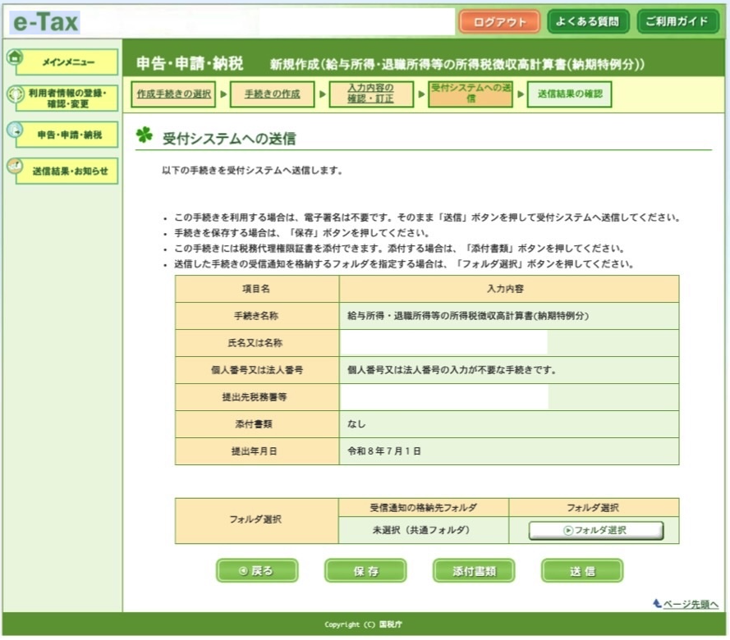
Task: Click the document icon beside 申告・申請・納税 sidebar
Action: coord(15,130)
